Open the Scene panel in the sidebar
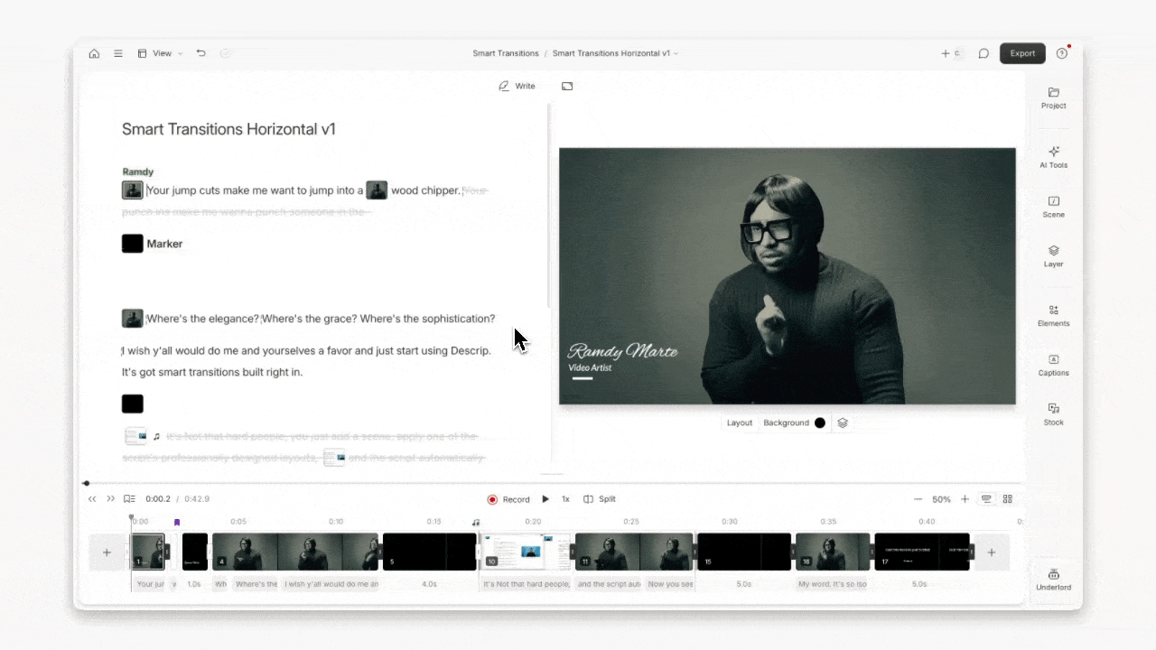Screen dimensions: 1156x650 coord(1053,208)
